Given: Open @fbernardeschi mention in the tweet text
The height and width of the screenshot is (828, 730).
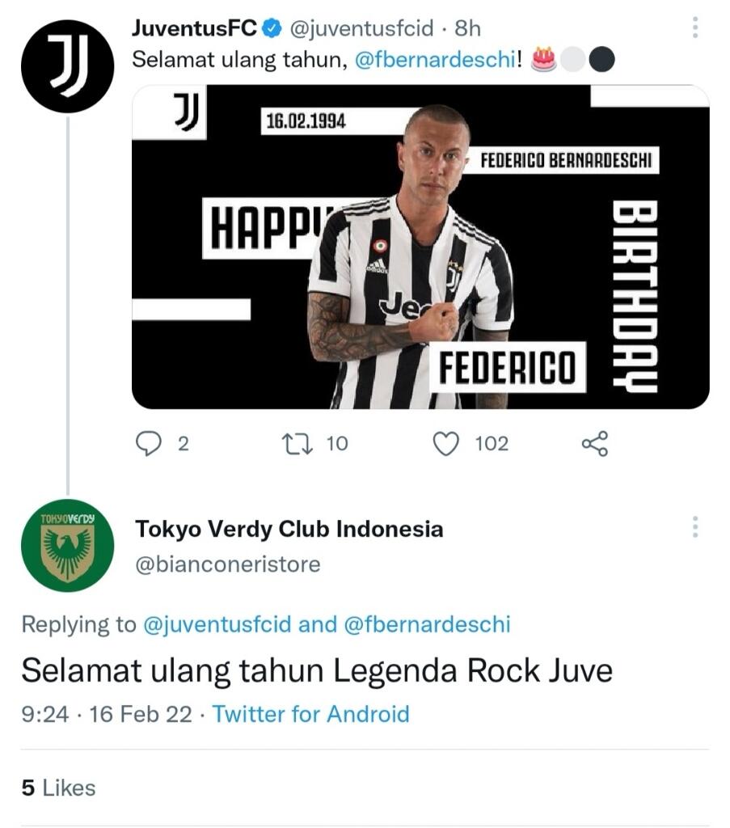Looking at the screenshot, I should (x=433, y=61).
